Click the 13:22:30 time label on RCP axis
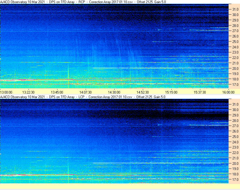 [x=29, y=92]
